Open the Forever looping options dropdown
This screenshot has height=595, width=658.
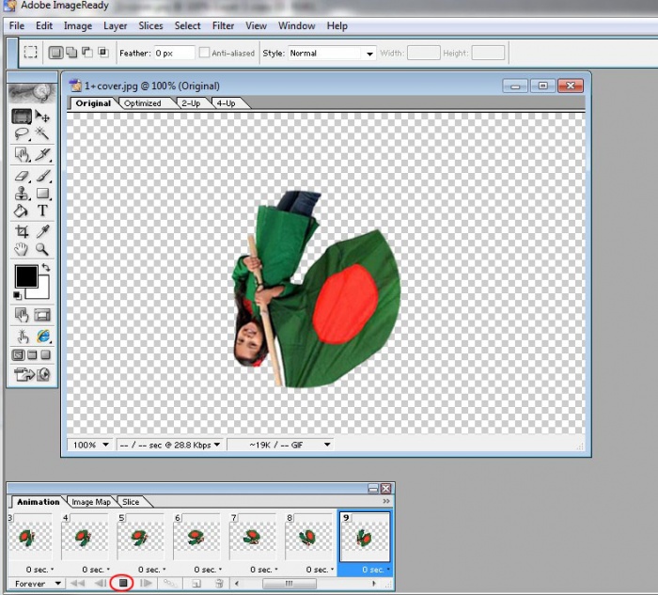[x=36, y=584]
